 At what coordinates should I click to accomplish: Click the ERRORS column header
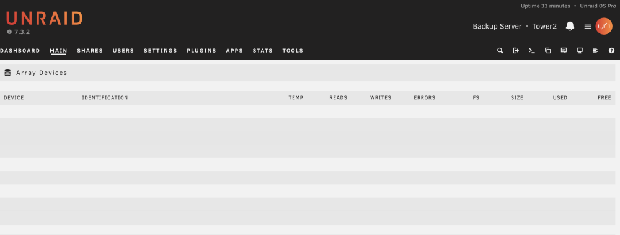(x=424, y=98)
